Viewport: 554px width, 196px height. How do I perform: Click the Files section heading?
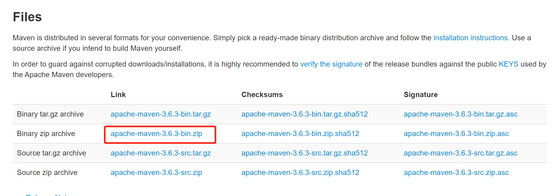[27, 17]
